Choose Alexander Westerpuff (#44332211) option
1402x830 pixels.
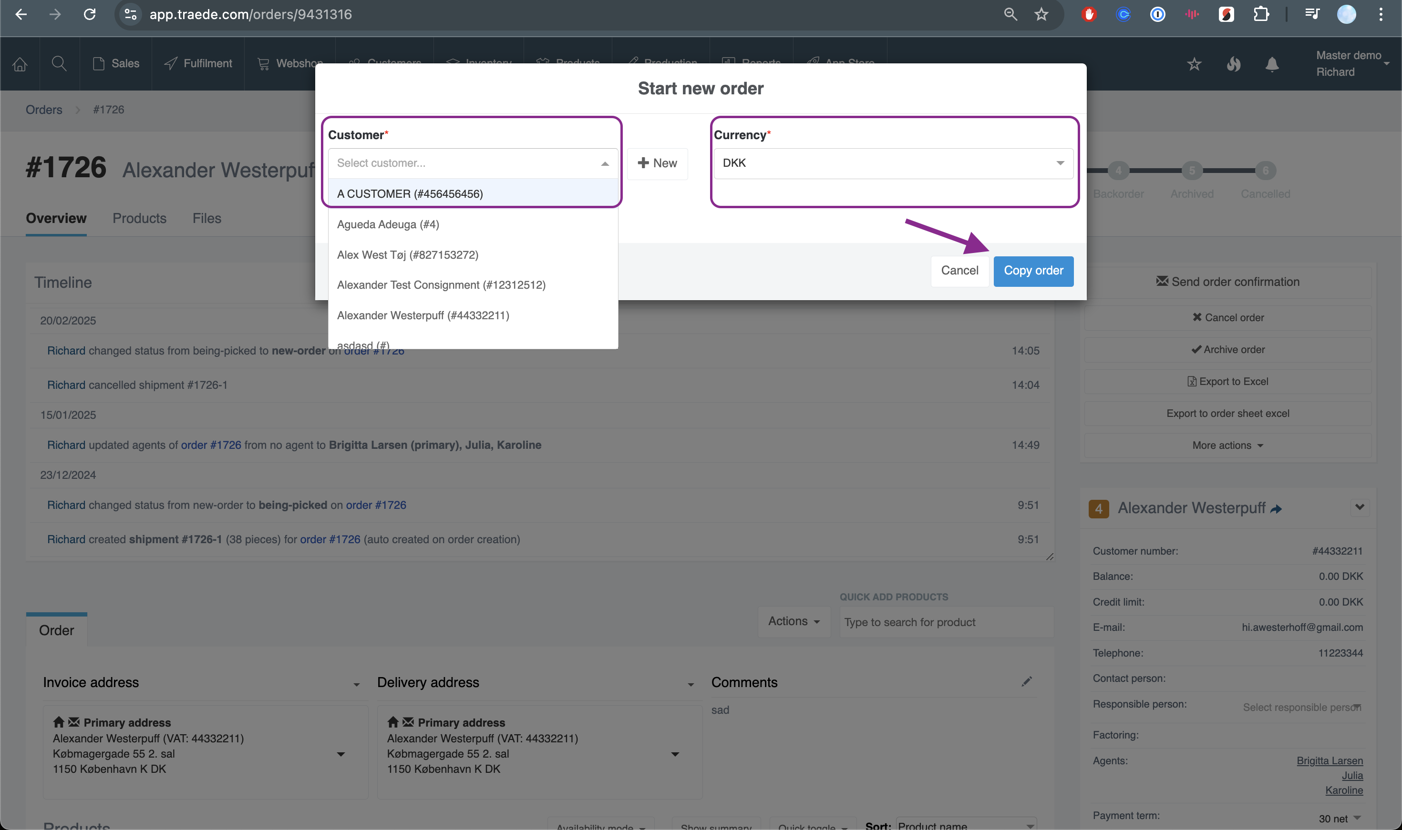pos(473,315)
